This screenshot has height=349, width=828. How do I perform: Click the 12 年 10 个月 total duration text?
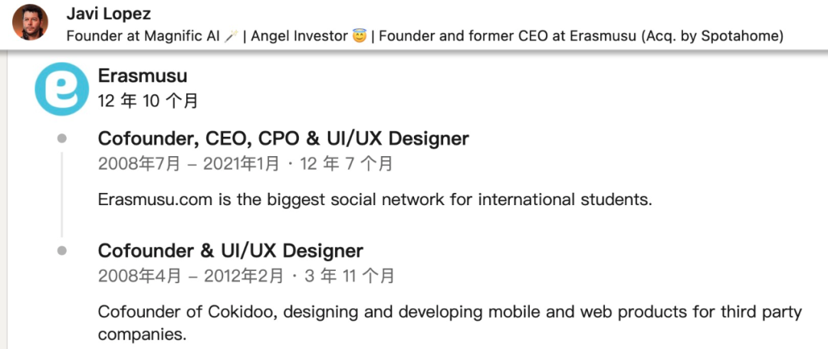click(x=148, y=101)
